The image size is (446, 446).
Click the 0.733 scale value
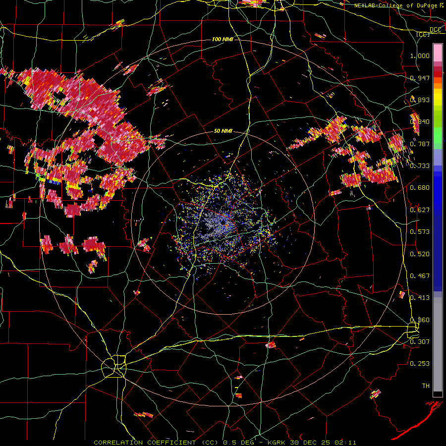point(420,166)
